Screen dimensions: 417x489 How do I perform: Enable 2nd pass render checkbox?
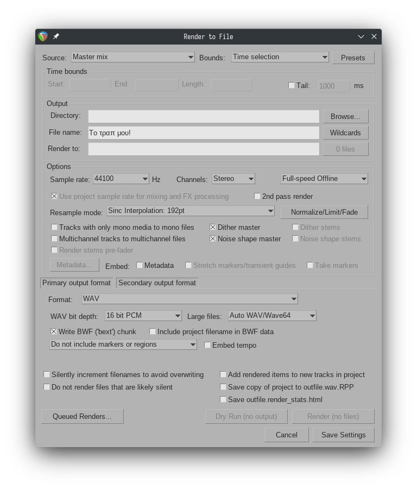pos(258,196)
